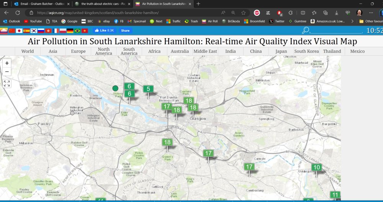Click the Share button
The width and height of the screenshot is (383, 202).
pyautogui.click(x=125, y=31)
